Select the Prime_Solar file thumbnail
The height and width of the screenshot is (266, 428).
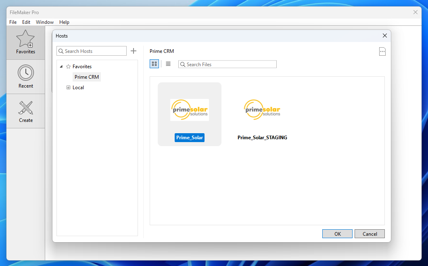click(190, 110)
